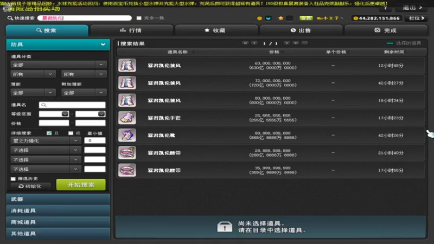Click the warning box icon in bottom panel
Viewport: 434px width, 244px height.
(x=225, y=227)
